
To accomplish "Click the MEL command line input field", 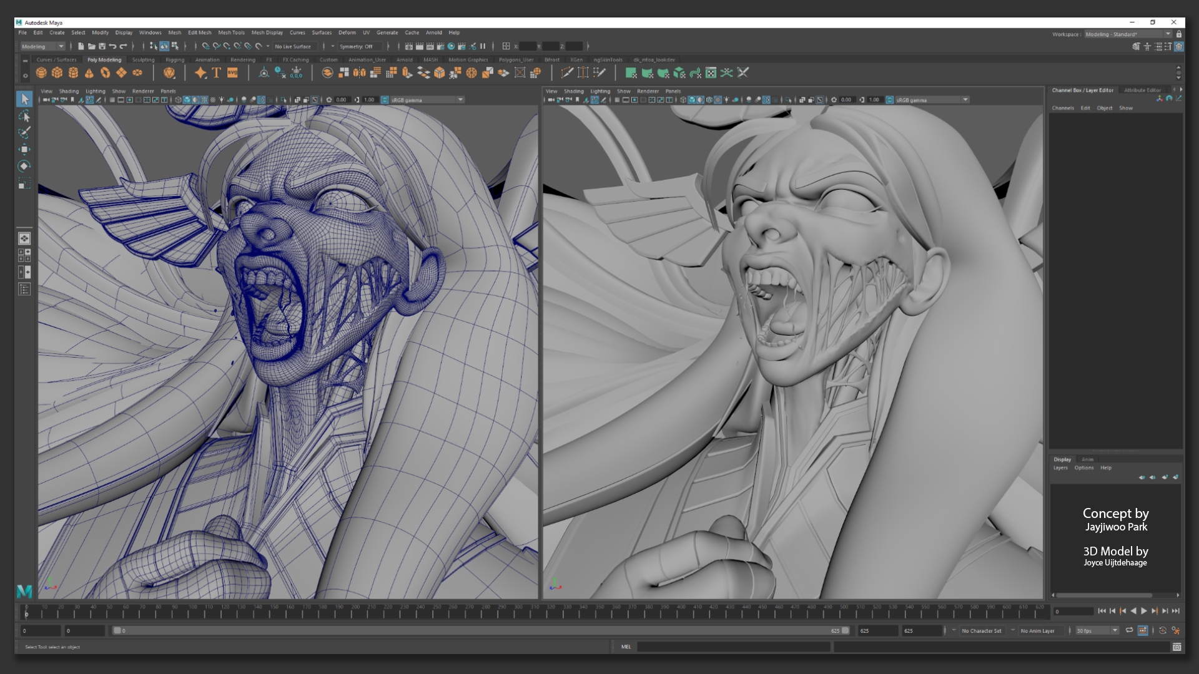I will point(733,647).
